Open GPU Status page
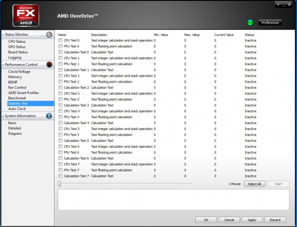The image size is (297, 227). pyautogui.click(x=17, y=47)
